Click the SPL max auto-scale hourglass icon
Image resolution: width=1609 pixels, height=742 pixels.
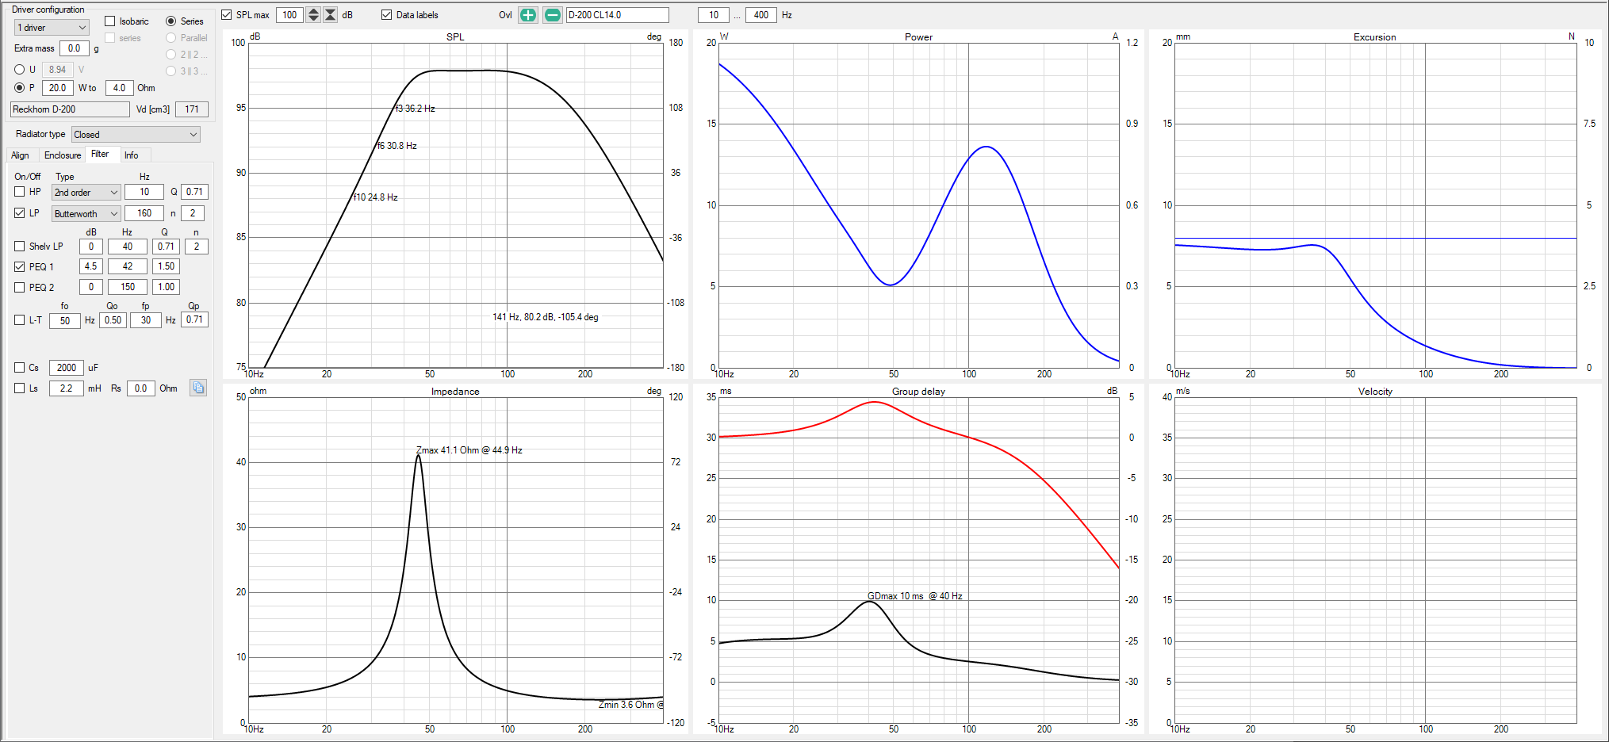coord(331,15)
